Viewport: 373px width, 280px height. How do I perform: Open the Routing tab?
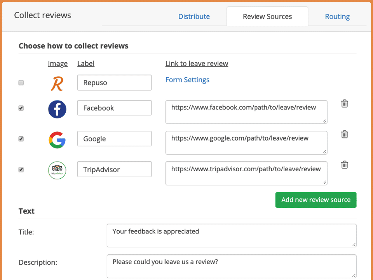point(337,17)
